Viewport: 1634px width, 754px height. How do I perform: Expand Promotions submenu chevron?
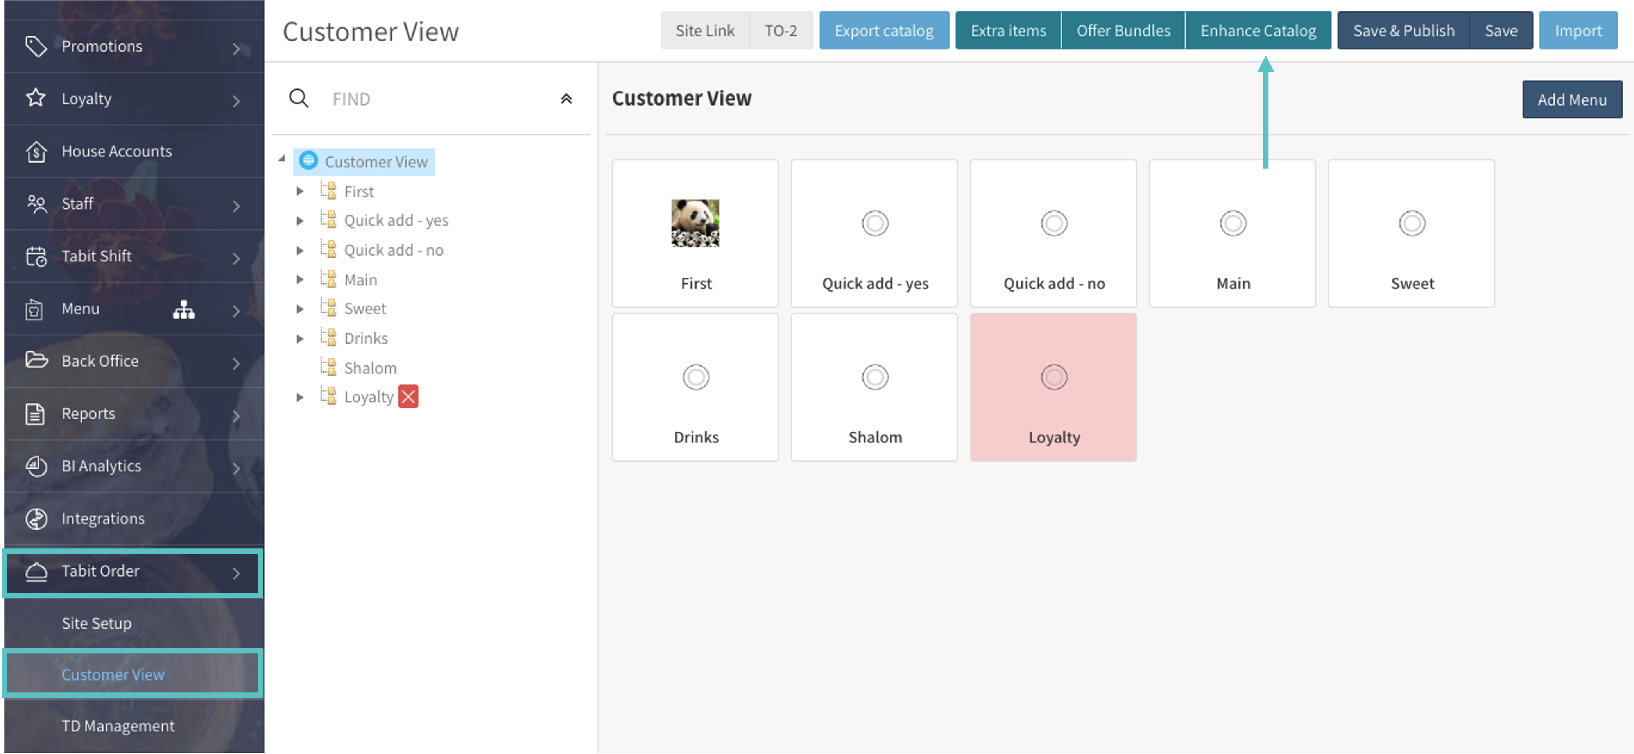[236, 48]
